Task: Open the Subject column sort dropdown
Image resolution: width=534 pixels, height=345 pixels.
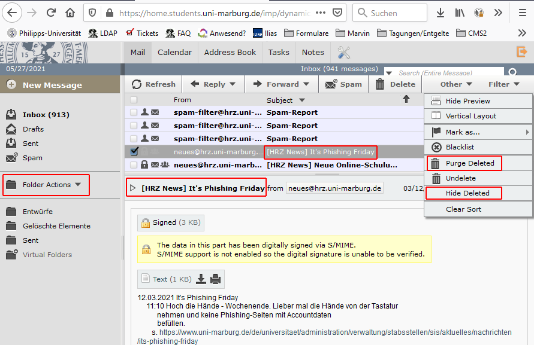Action: [x=302, y=100]
